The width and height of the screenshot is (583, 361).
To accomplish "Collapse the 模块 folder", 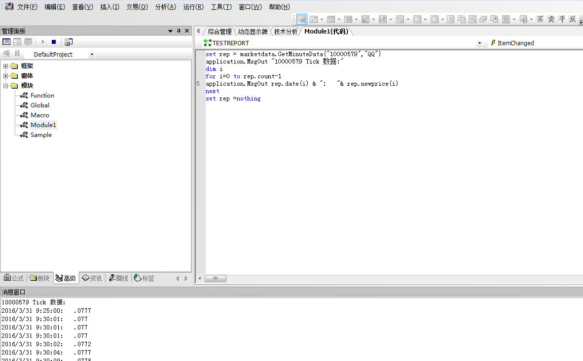I will 5,86.
